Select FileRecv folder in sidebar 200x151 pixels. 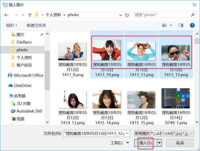pyautogui.click(x=24, y=42)
